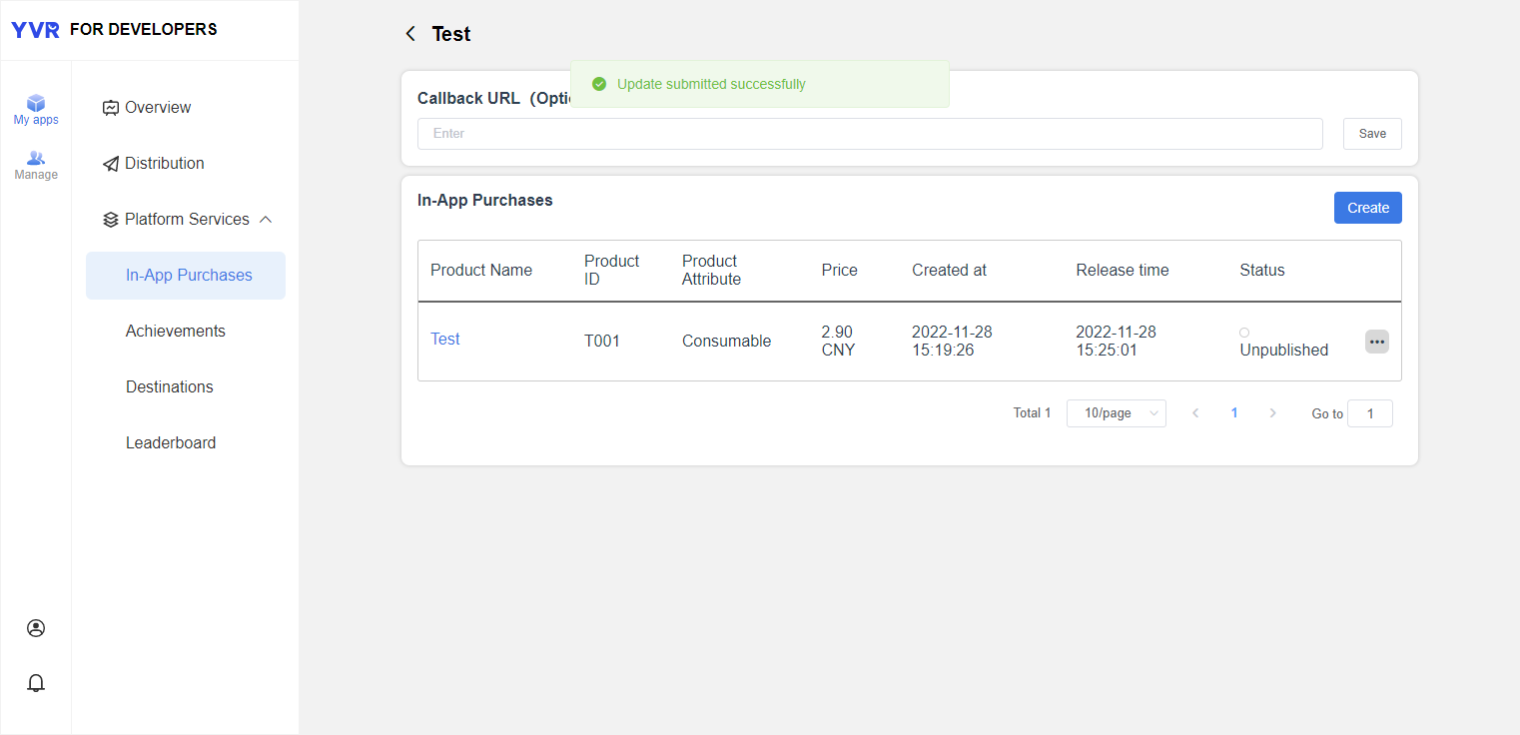
Task: Click the blue Create button
Action: point(1367,208)
